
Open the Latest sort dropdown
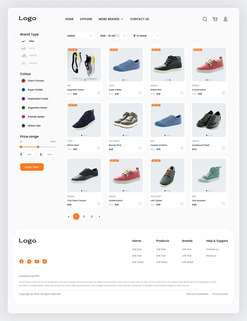point(80,36)
